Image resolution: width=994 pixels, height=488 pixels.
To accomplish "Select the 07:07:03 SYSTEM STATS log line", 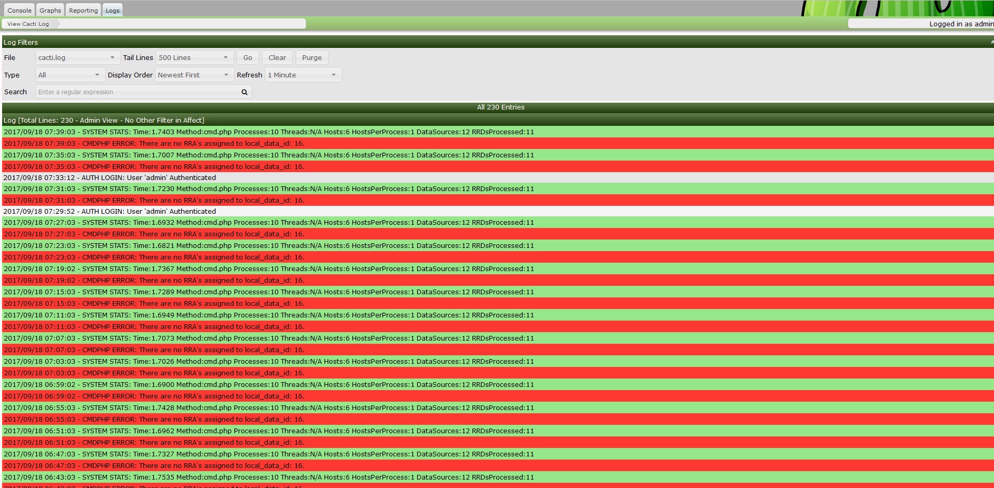I will click(498, 338).
